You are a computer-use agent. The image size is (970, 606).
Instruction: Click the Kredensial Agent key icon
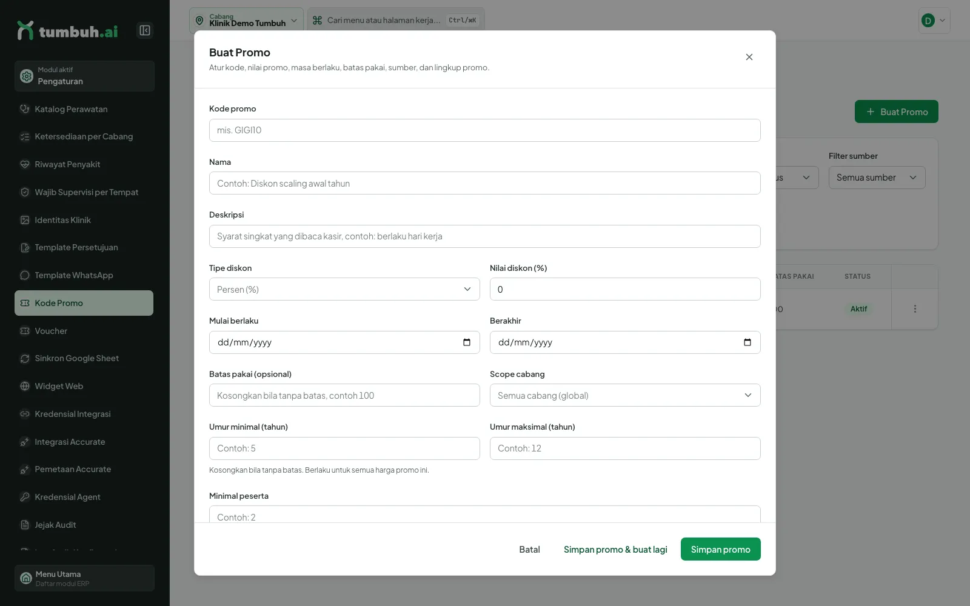pos(25,497)
